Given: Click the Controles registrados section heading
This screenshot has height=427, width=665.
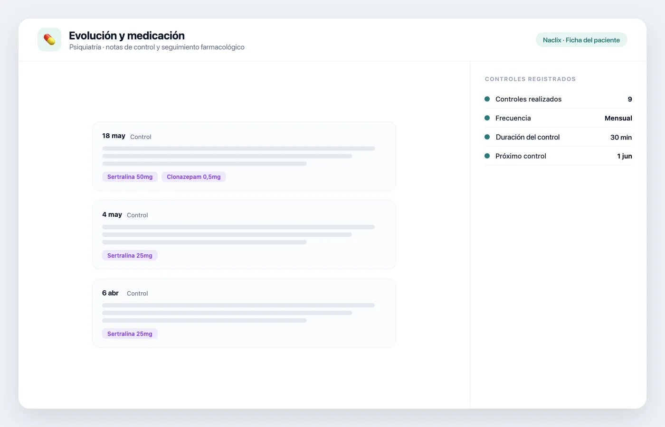Looking at the screenshot, I should [x=530, y=79].
